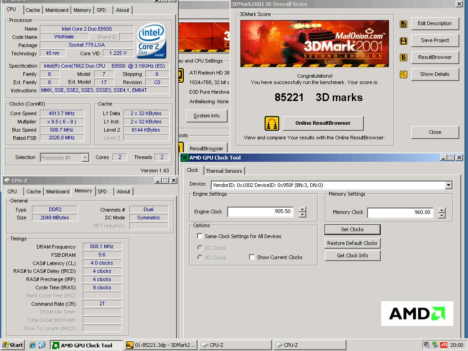468x351 pixels.
Task: Open the About tab in top CPU-Z window
Action: tap(122, 10)
